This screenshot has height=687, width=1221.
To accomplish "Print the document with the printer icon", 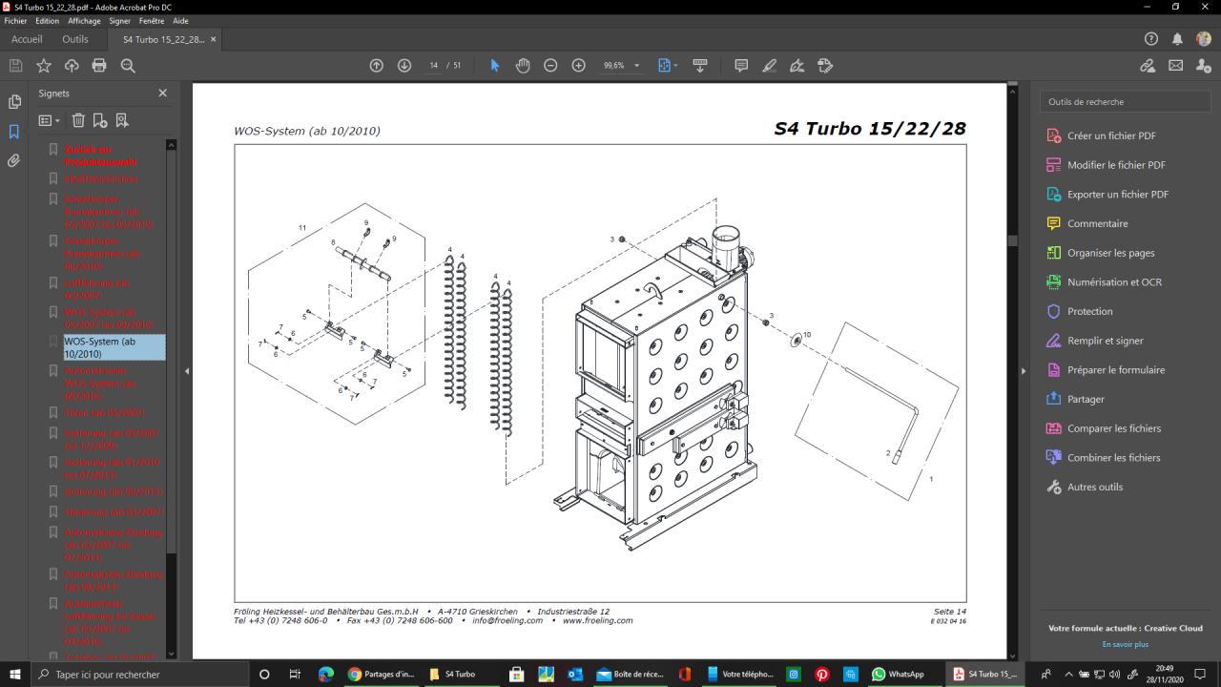I will (99, 66).
